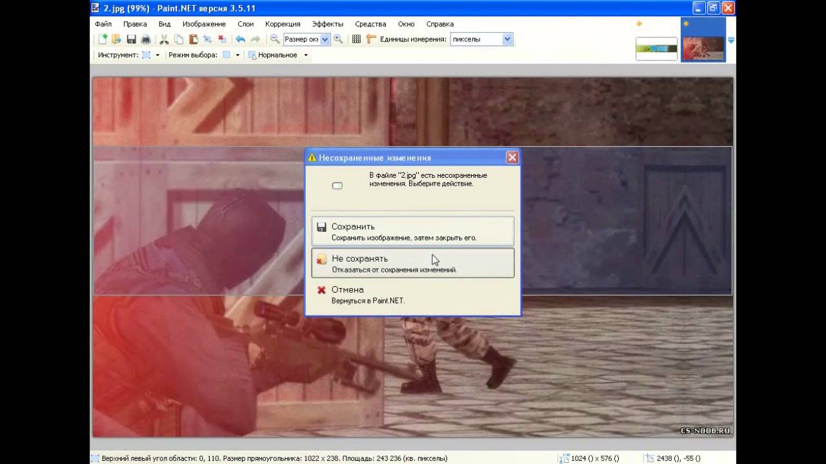Click the Не сохранять button

(412, 263)
